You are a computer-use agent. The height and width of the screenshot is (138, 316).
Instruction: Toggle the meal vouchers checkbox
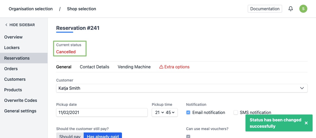188,136
